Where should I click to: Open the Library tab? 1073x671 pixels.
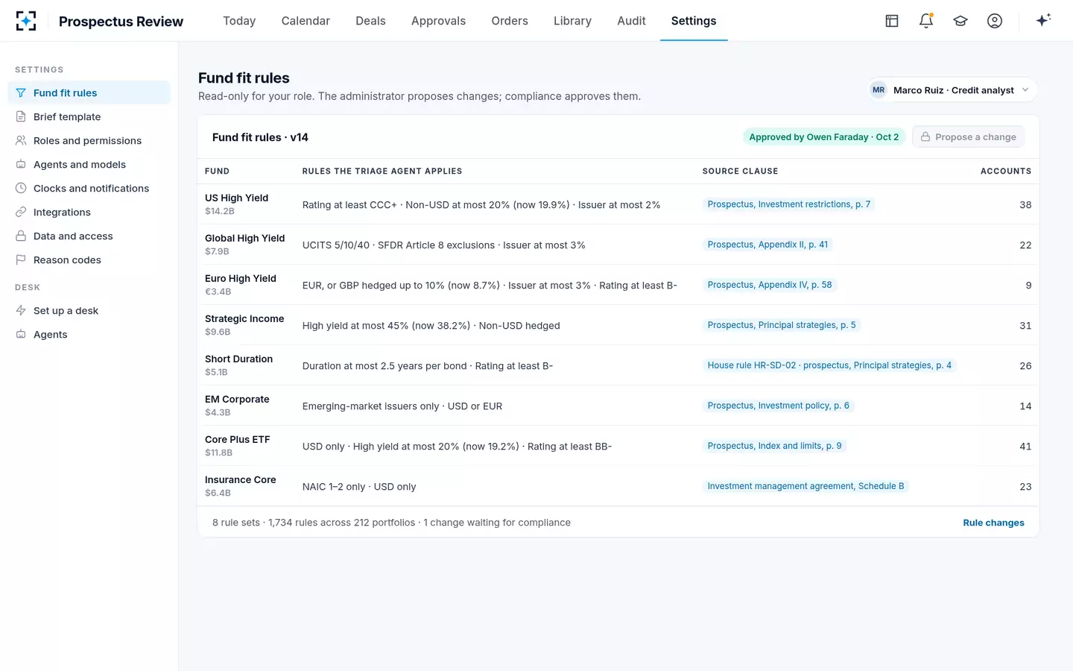572,21
